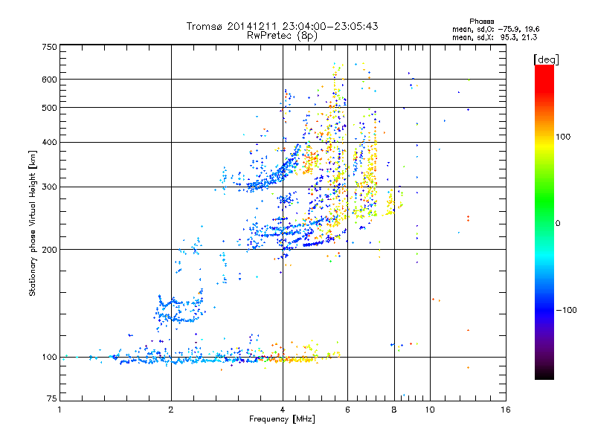Click the x-axis tick label '6'
Viewport: 595px width, 446px height.
pos(347,410)
